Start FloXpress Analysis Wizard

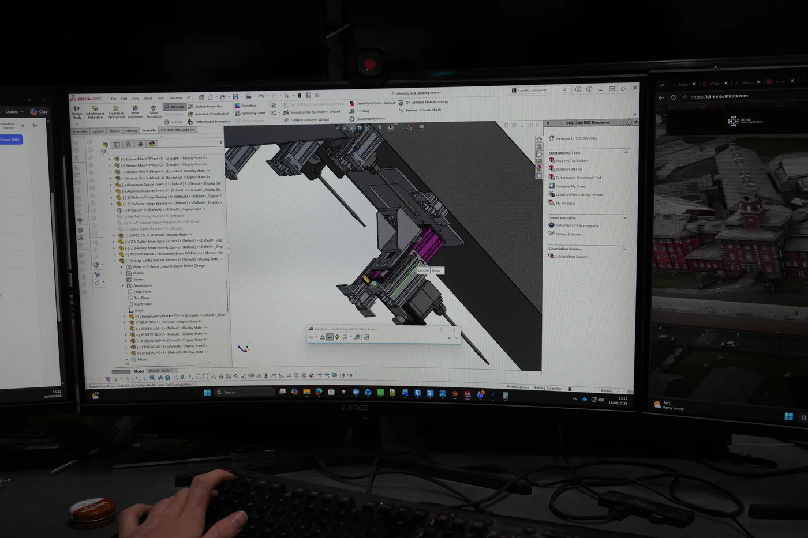[x=306, y=119]
